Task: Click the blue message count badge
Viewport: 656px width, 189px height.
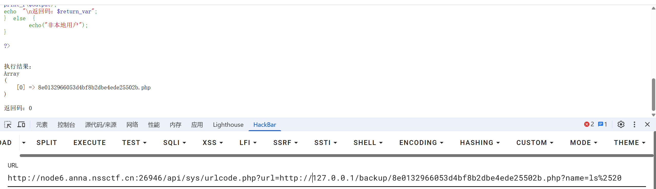Action: (x=602, y=124)
